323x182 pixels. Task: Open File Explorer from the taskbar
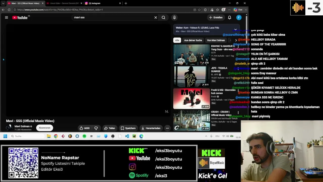click(49, 136)
